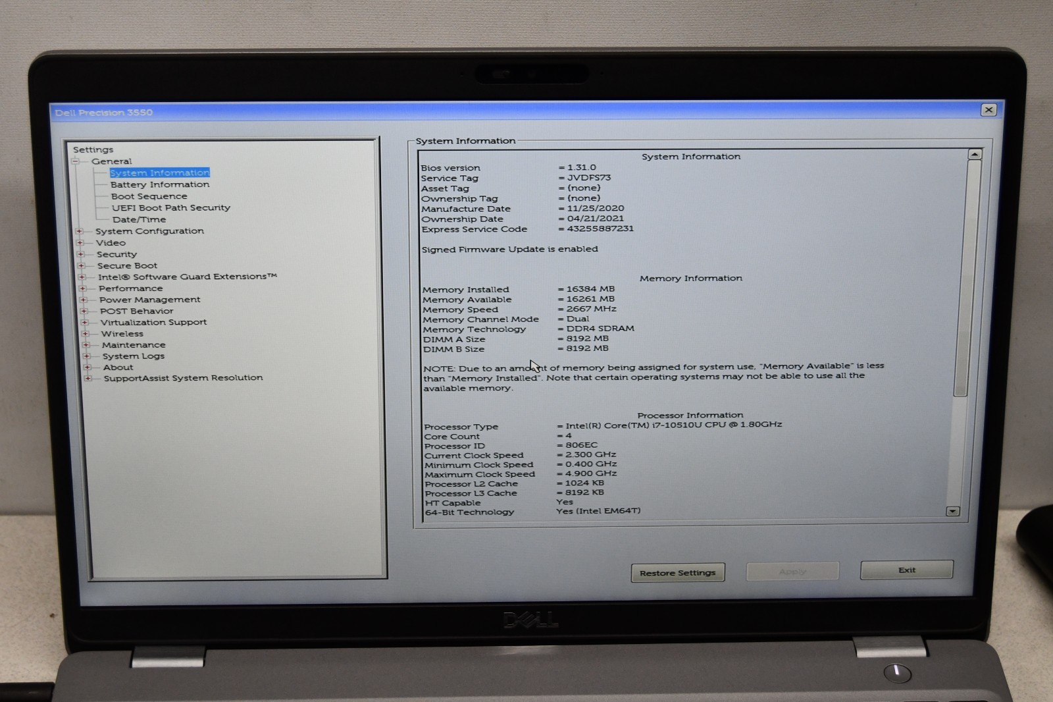Viewport: 1053px width, 702px height.
Task: Click the Exit button
Action: pos(907,570)
